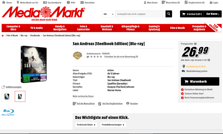Click the Preisgarantie info icon

195,44
